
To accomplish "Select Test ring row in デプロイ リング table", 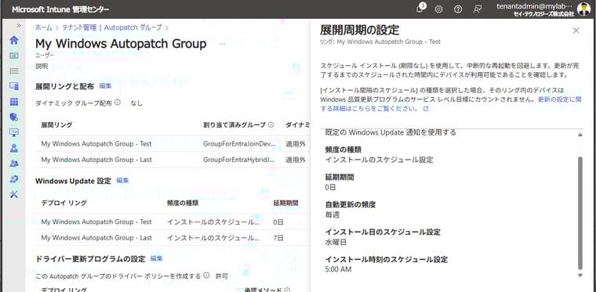I will pos(96,222).
